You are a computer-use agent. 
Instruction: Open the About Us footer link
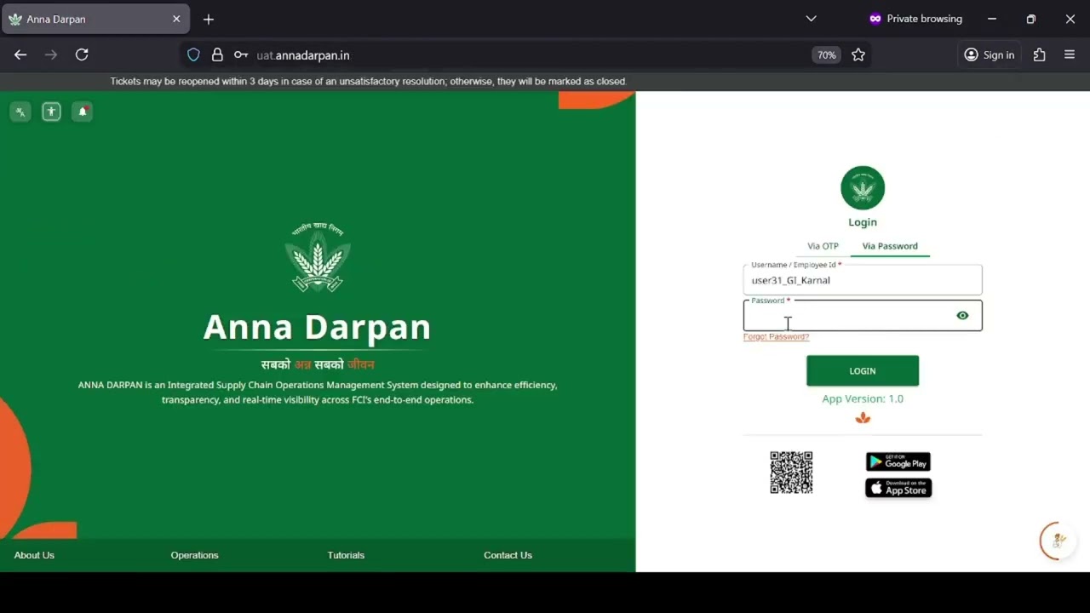34,555
